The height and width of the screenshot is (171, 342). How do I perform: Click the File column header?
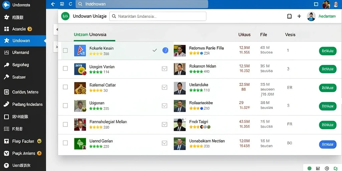click(x=264, y=34)
